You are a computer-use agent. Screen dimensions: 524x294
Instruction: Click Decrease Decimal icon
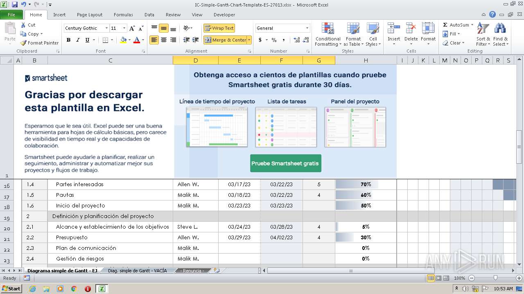(x=307, y=40)
